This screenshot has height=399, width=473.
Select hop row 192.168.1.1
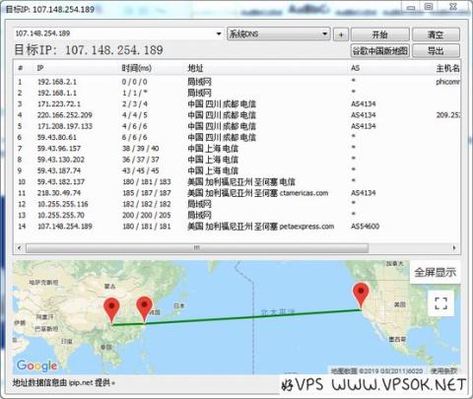tap(236, 93)
